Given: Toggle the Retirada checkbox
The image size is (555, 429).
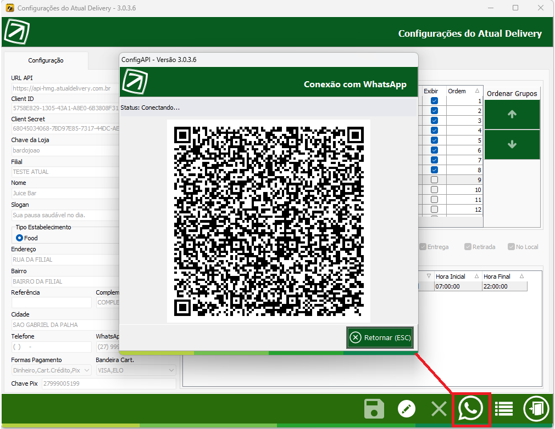Looking at the screenshot, I should (x=468, y=247).
